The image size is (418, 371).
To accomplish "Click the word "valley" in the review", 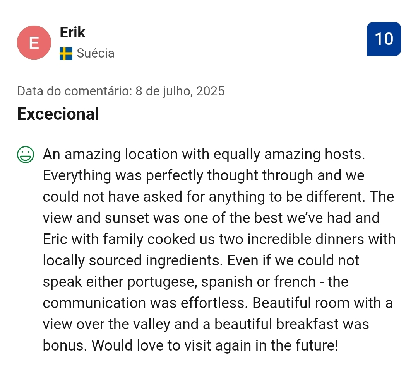I will [x=148, y=325].
